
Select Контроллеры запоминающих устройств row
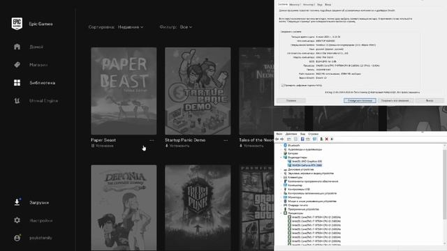pos(311,193)
